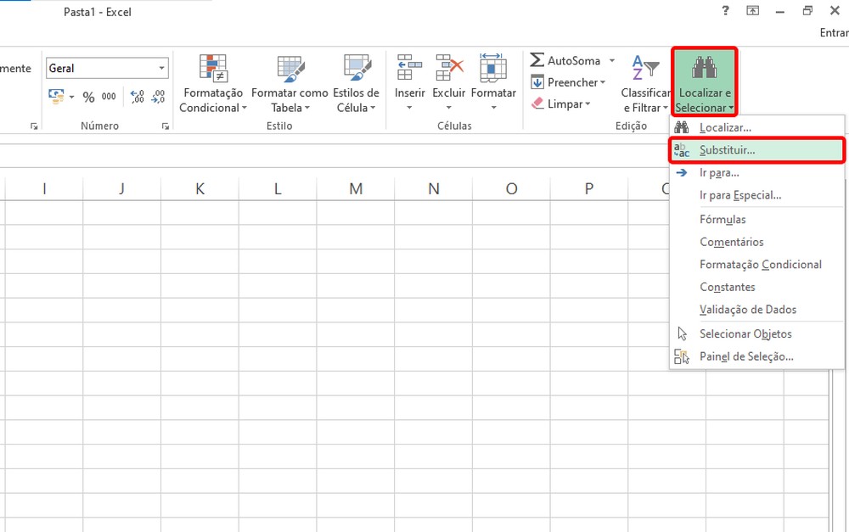Image resolution: width=849 pixels, height=532 pixels.
Task: Open the Número dialog box launcher
Action: click(x=164, y=126)
